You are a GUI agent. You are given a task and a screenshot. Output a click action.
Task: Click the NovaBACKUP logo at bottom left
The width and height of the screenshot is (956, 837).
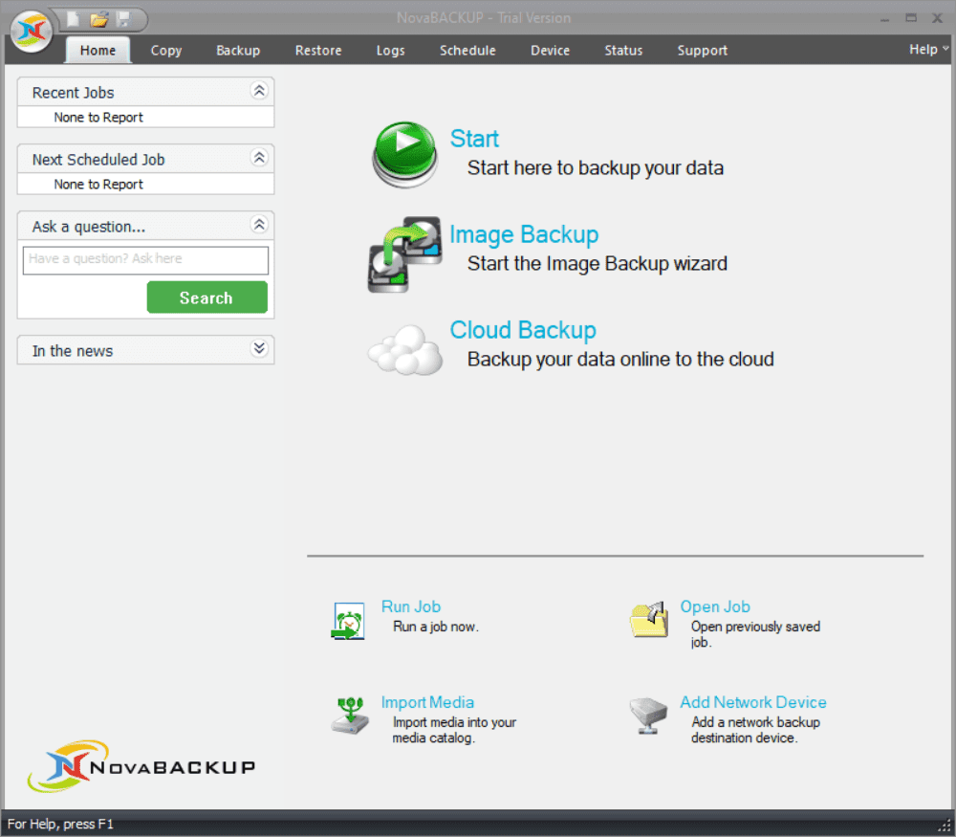click(141, 766)
